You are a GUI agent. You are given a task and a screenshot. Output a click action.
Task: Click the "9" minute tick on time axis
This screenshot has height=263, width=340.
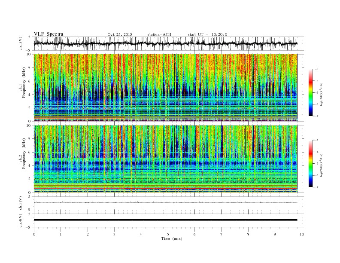275,234
